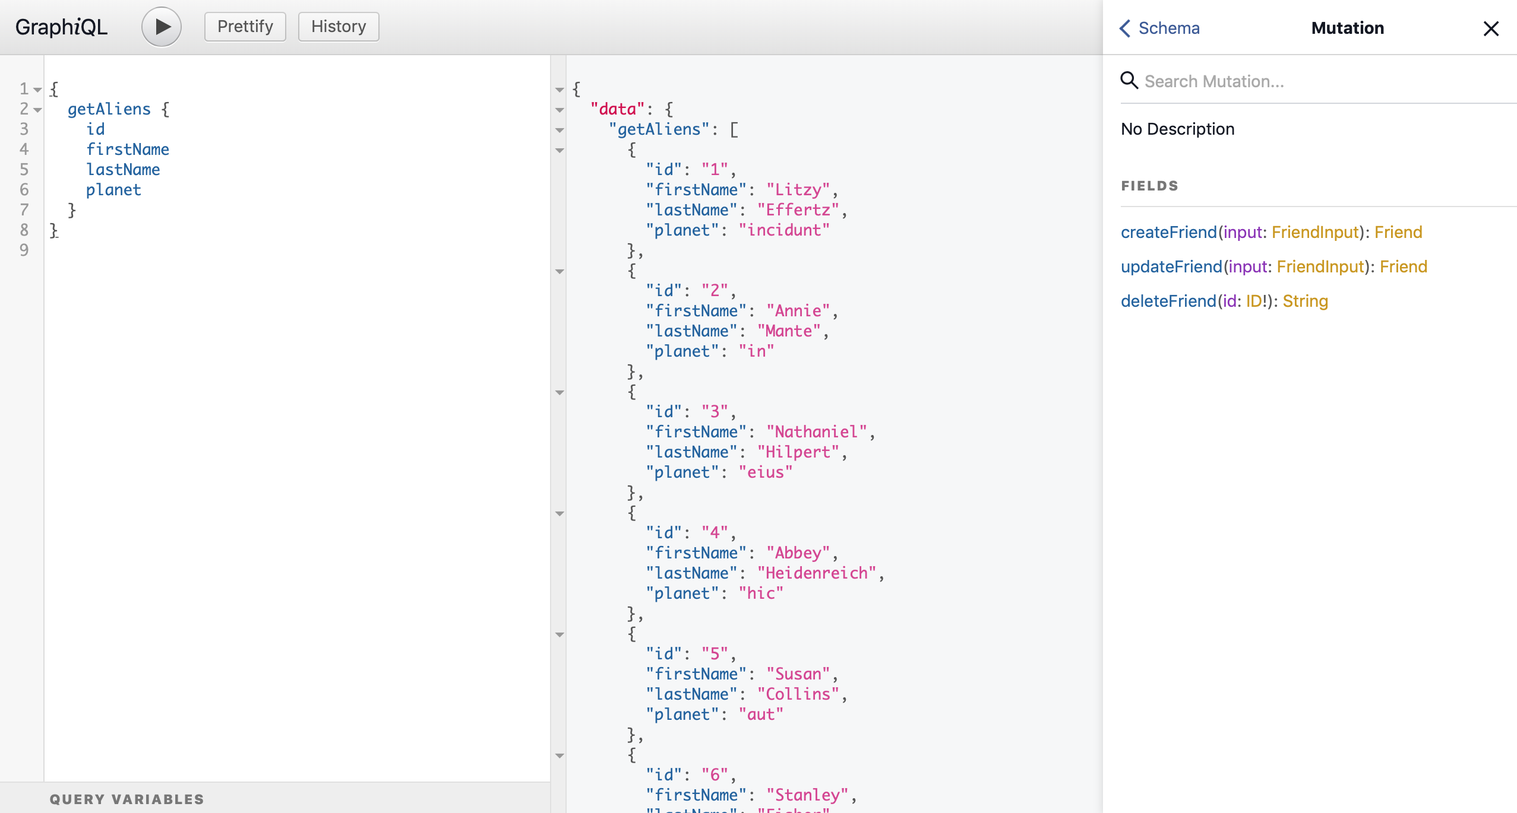The width and height of the screenshot is (1517, 813).
Task: Open deleteFriend field documentation
Action: [x=1168, y=301]
